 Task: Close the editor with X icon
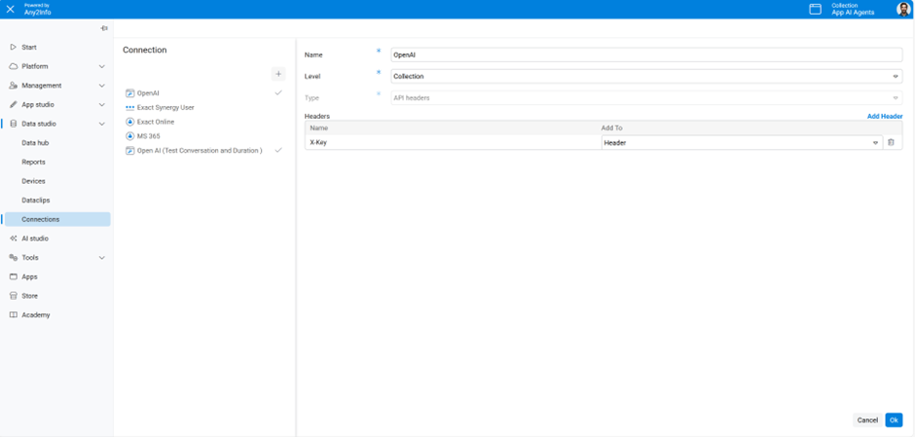pos(10,10)
